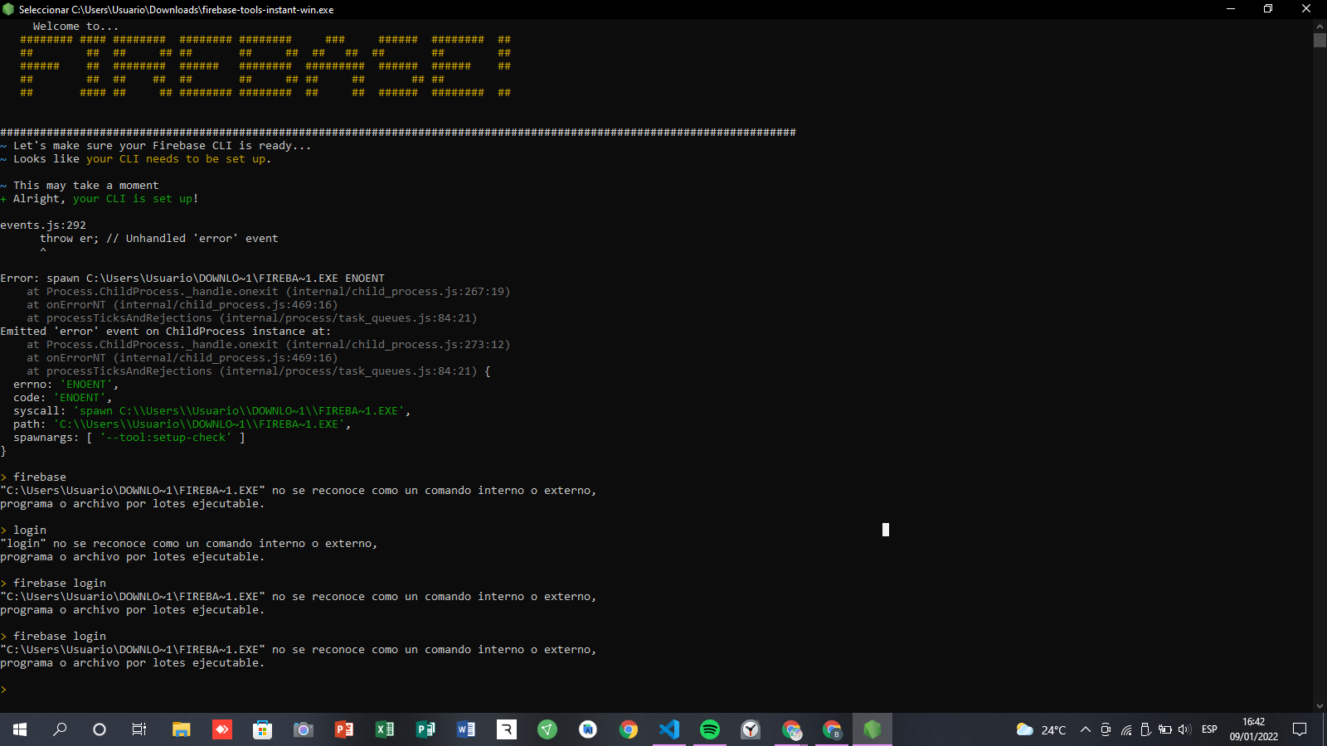Click the "> login" command line
The width and height of the screenshot is (1327, 746).
(23, 530)
